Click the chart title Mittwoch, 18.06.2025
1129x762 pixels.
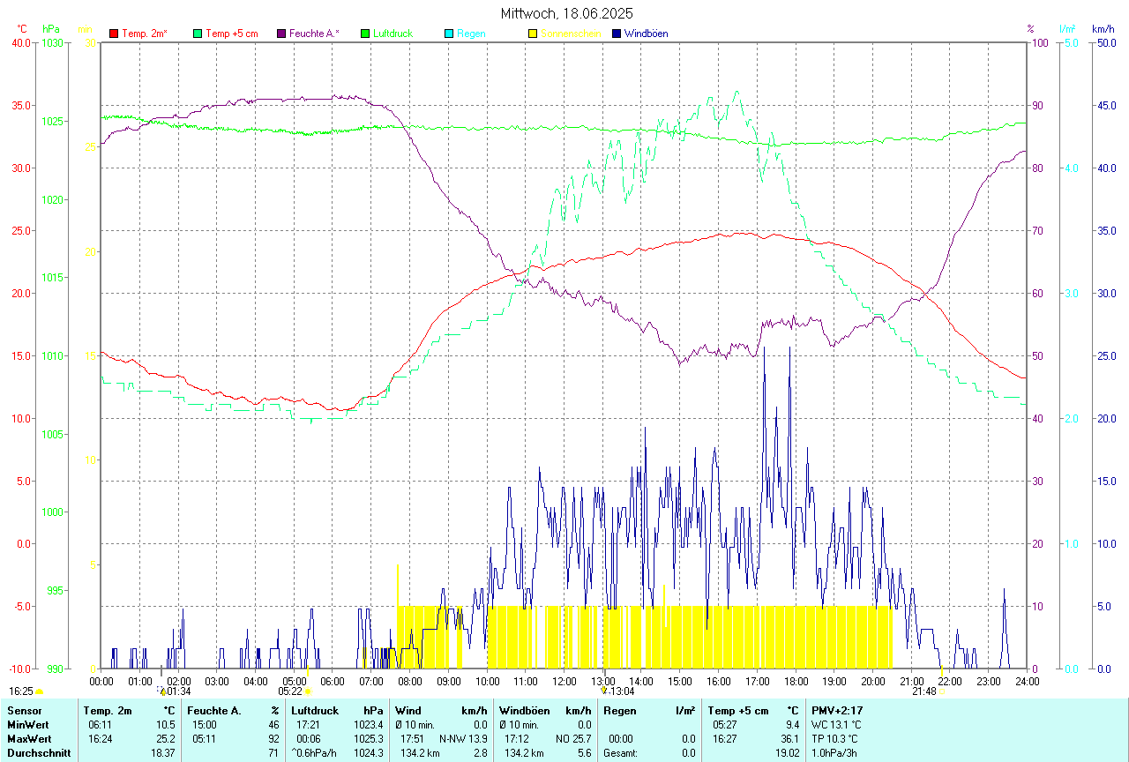pos(566,13)
